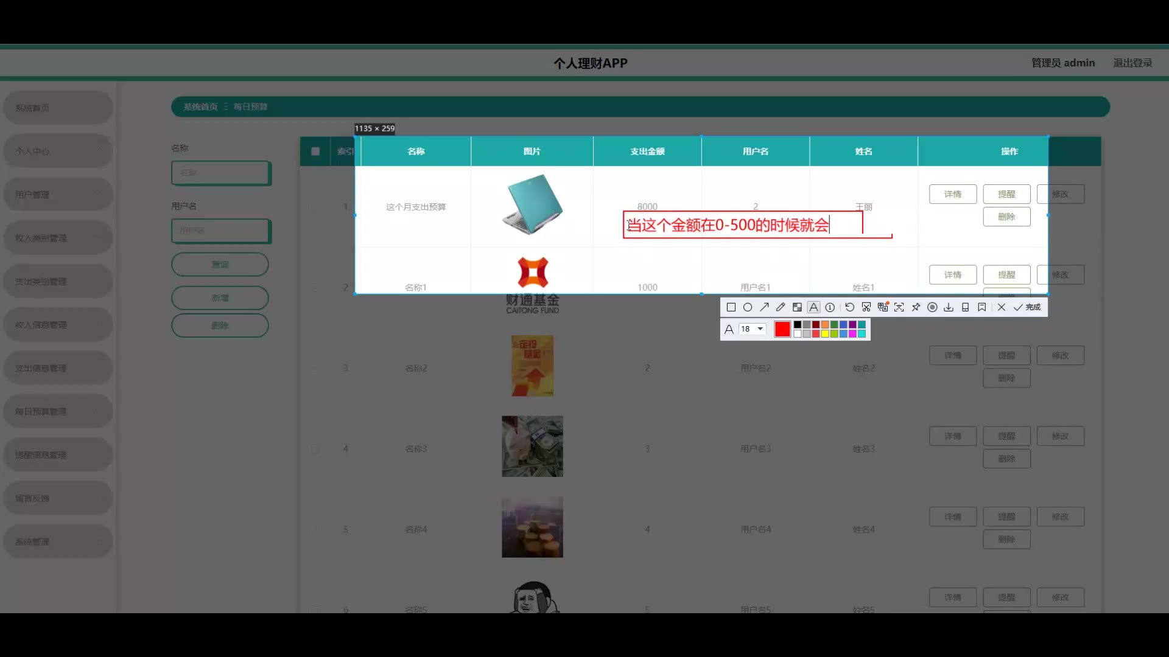Image resolution: width=1169 pixels, height=657 pixels.
Task: Click 修改 for the 名称3 row
Action: 1061,436
